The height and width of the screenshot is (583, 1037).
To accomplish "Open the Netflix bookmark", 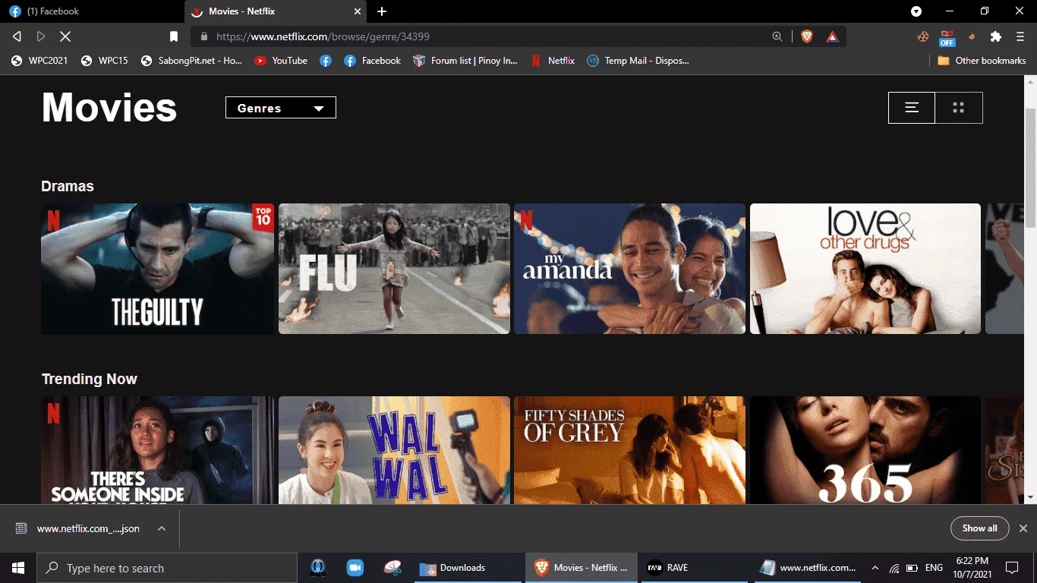I will click(553, 61).
